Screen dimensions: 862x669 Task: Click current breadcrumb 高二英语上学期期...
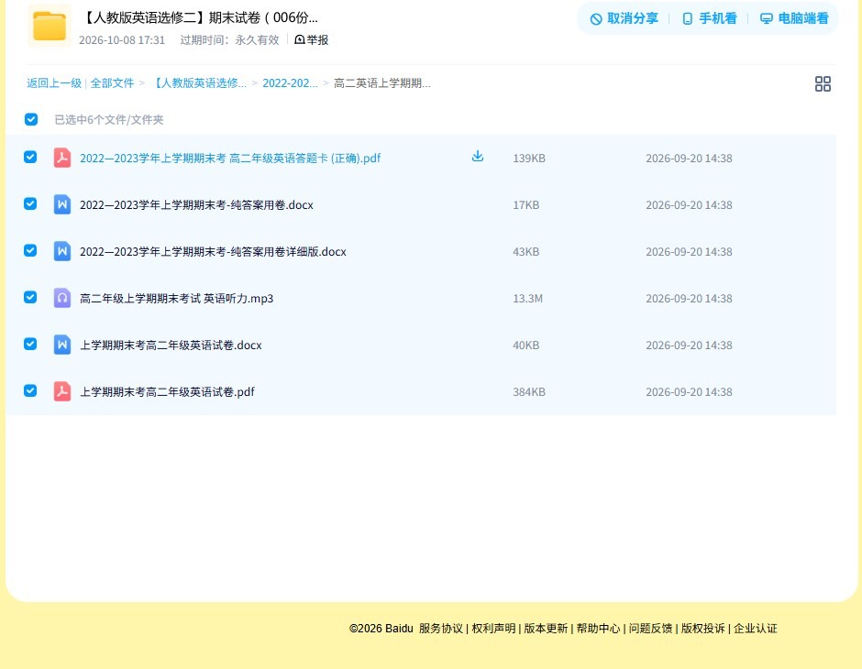click(x=382, y=83)
